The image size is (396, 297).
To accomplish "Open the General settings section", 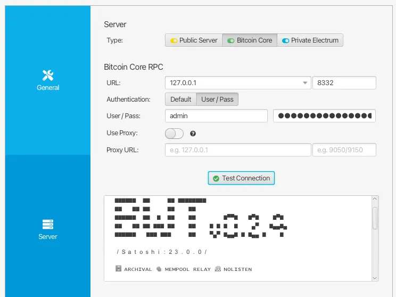I will pyautogui.click(x=48, y=80).
